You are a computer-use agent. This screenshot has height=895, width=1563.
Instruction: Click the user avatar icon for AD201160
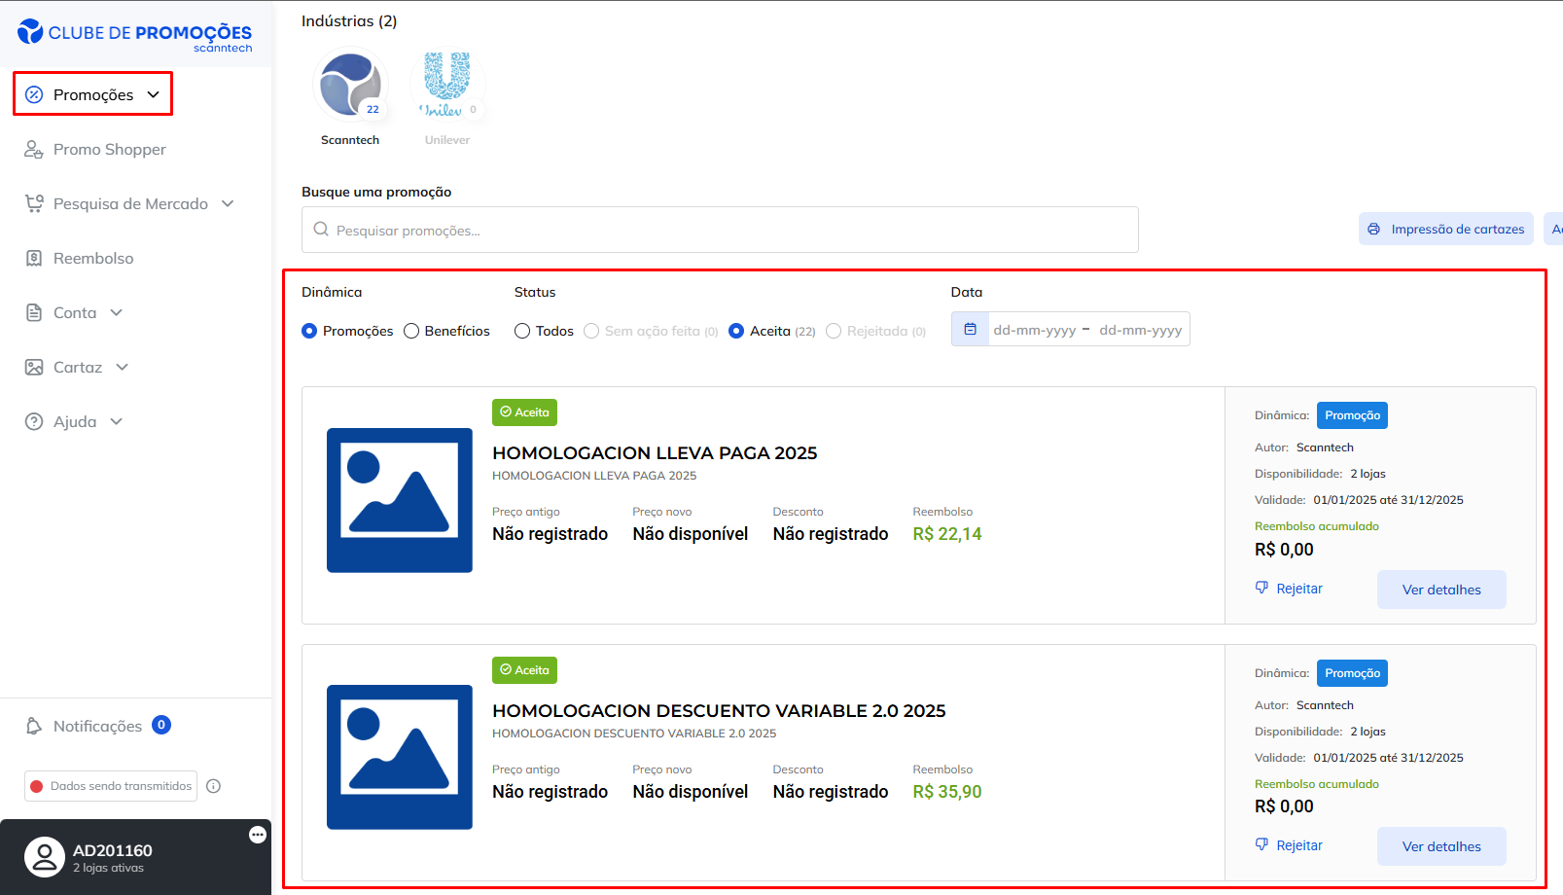pyautogui.click(x=44, y=857)
